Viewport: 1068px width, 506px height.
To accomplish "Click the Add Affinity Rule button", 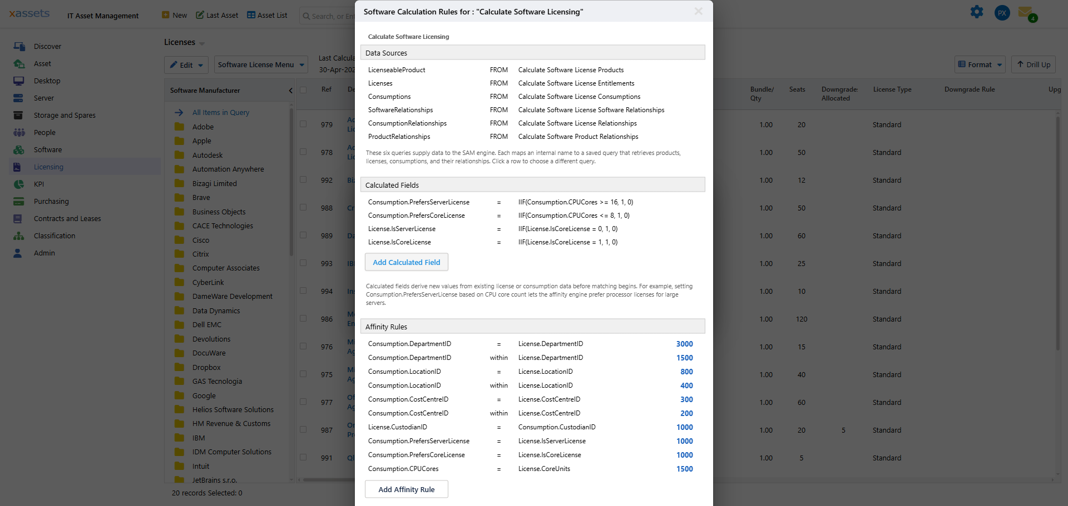I will [x=406, y=489].
